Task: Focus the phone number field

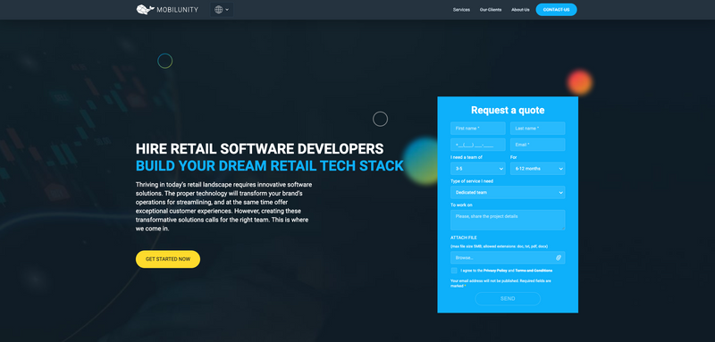Action: [x=478, y=145]
